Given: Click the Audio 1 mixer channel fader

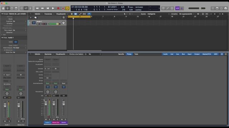Looking at the screenshot, I should coord(46,103).
